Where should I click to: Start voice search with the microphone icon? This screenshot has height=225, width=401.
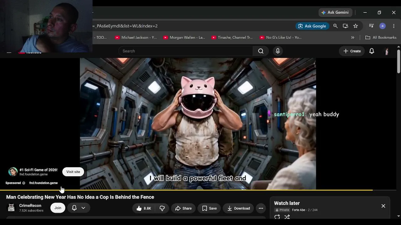(278, 51)
